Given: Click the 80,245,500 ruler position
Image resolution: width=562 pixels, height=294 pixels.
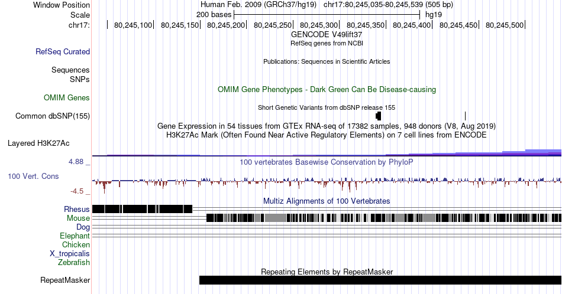Looking at the screenshot, I should 504,25.
